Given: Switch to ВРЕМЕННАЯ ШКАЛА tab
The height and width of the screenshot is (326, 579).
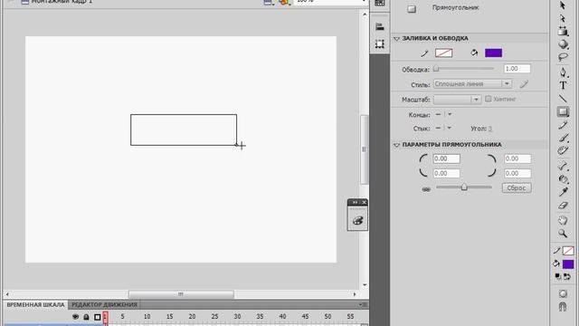Looking at the screenshot, I should (35, 304).
